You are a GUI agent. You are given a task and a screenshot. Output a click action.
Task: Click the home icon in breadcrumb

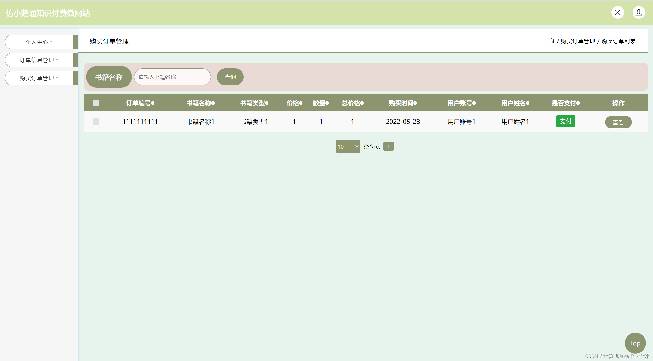pyautogui.click(x=551, y=41)
